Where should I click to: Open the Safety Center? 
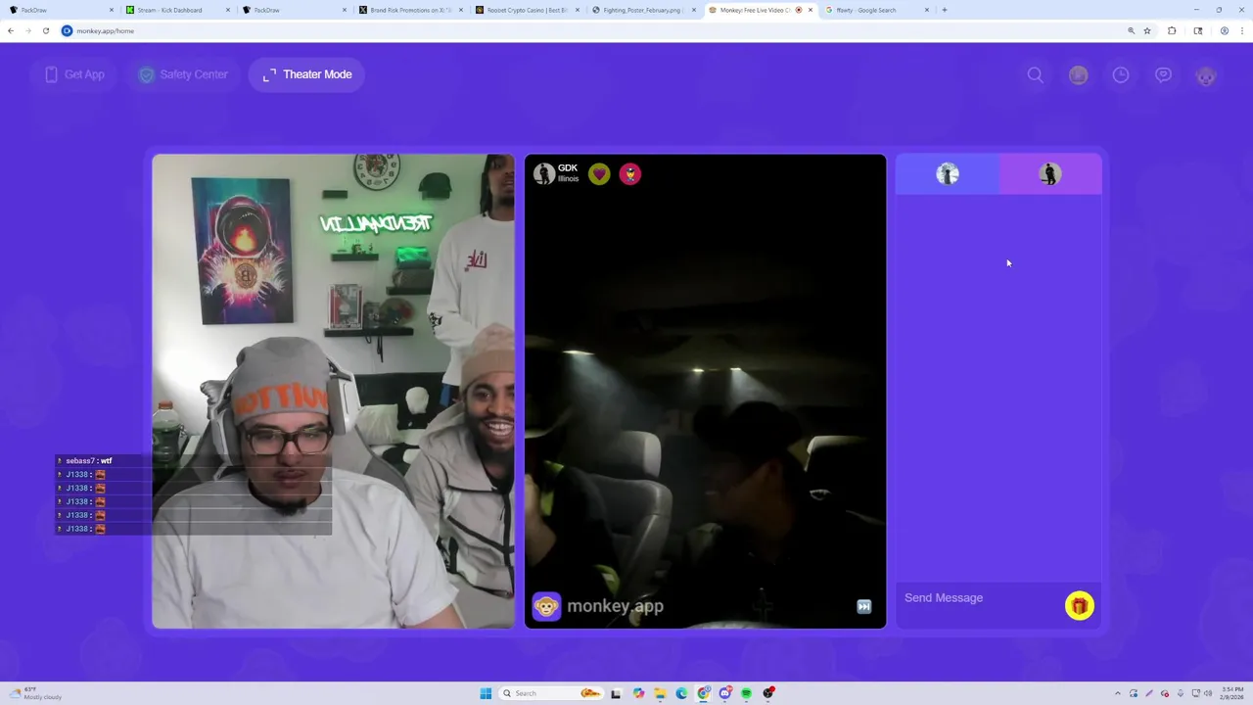182,74
